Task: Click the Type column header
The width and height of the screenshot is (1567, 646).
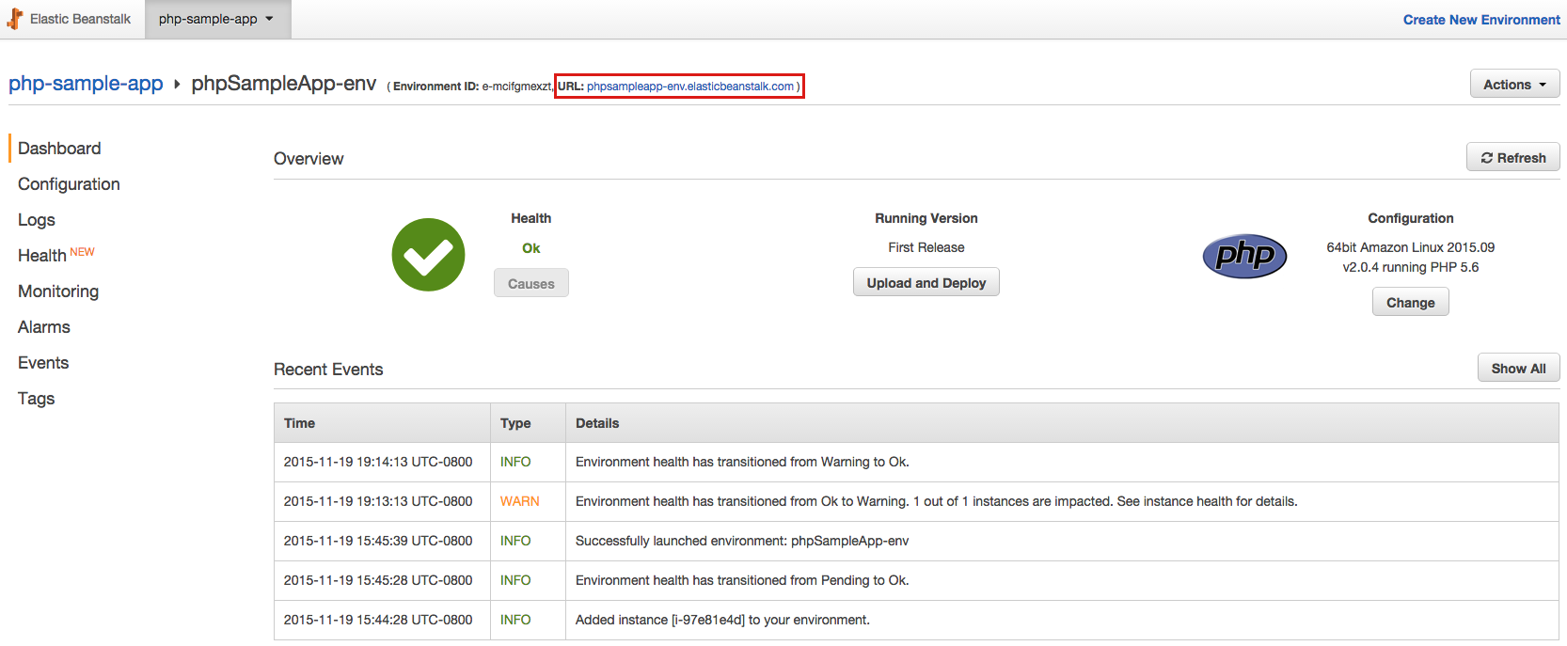Action: pos(528,423)
